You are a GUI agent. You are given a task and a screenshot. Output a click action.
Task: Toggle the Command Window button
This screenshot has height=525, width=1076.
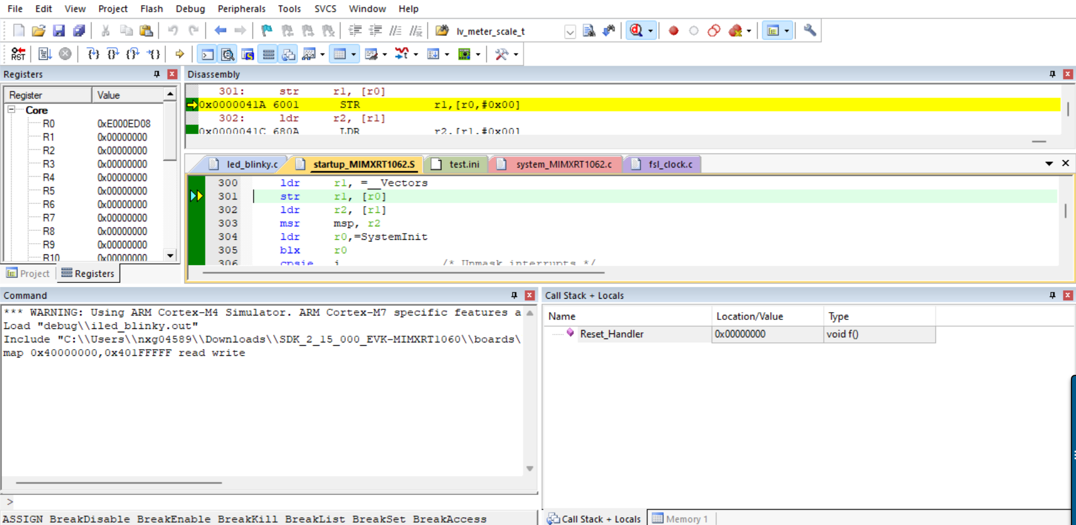[207, 54]
